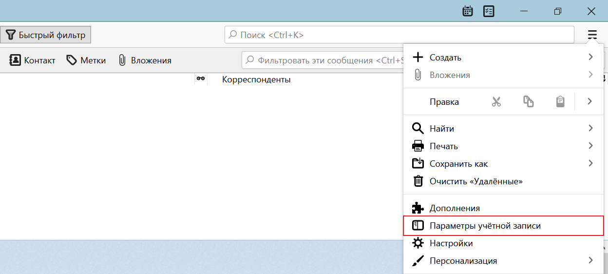The height and width of the screenshot is (274, 608).
Task: Click the Поиск search field
Action: pos(399,35)
